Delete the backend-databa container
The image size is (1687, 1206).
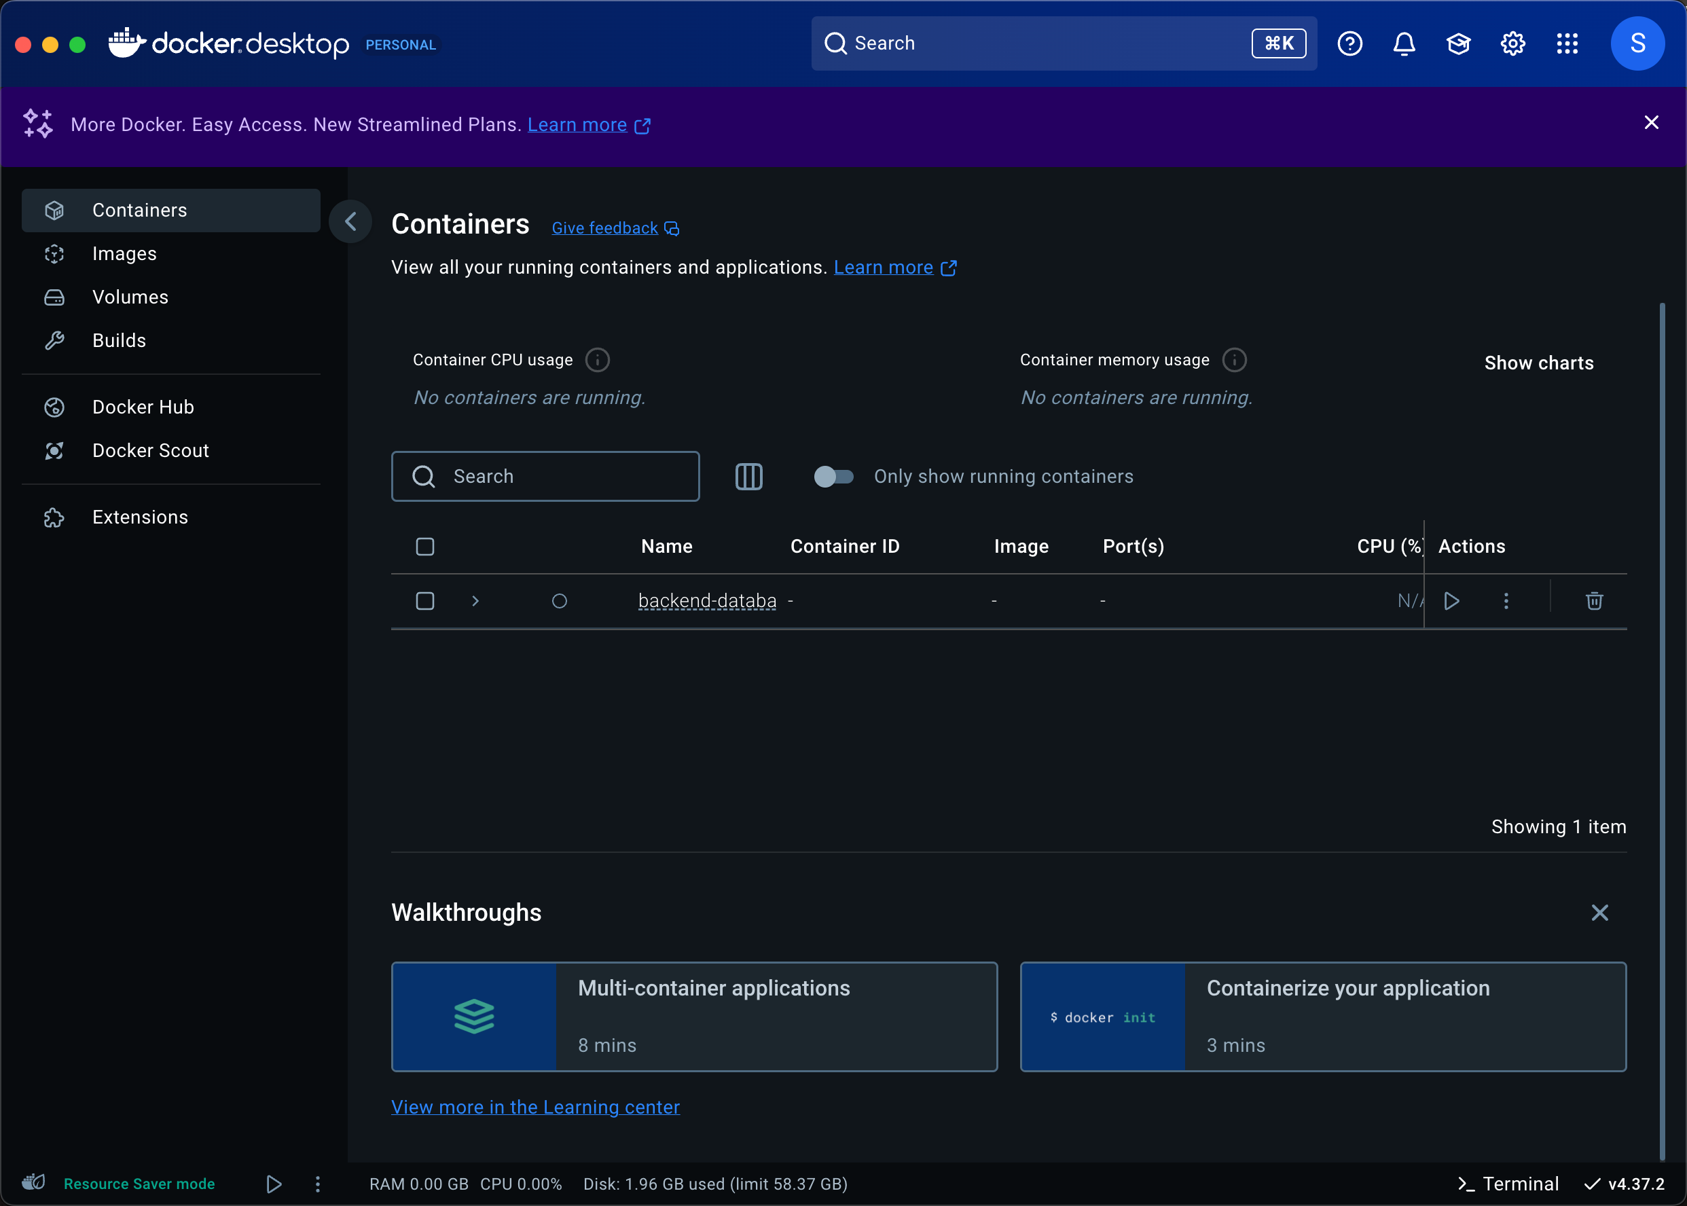coord(1594,601)
